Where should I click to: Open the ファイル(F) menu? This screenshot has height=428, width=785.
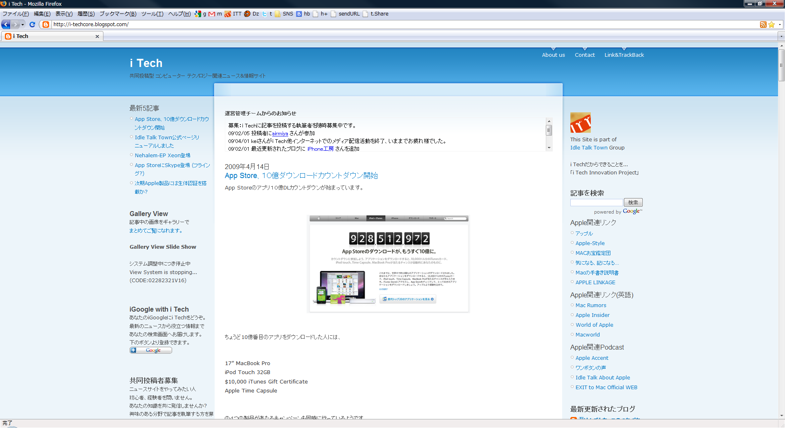tap(16, 14)
